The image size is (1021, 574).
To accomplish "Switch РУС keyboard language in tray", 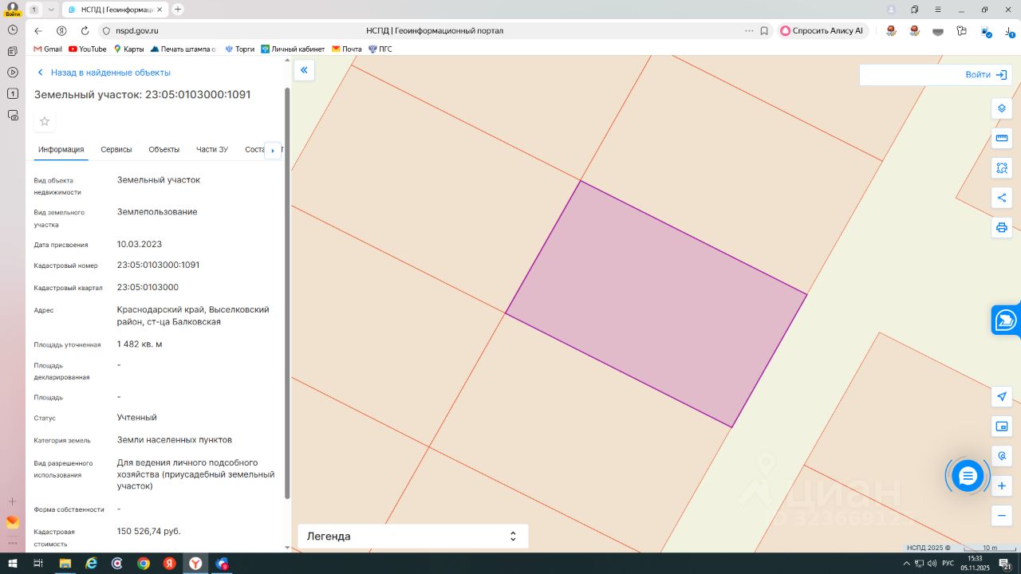I will [948, 564].
